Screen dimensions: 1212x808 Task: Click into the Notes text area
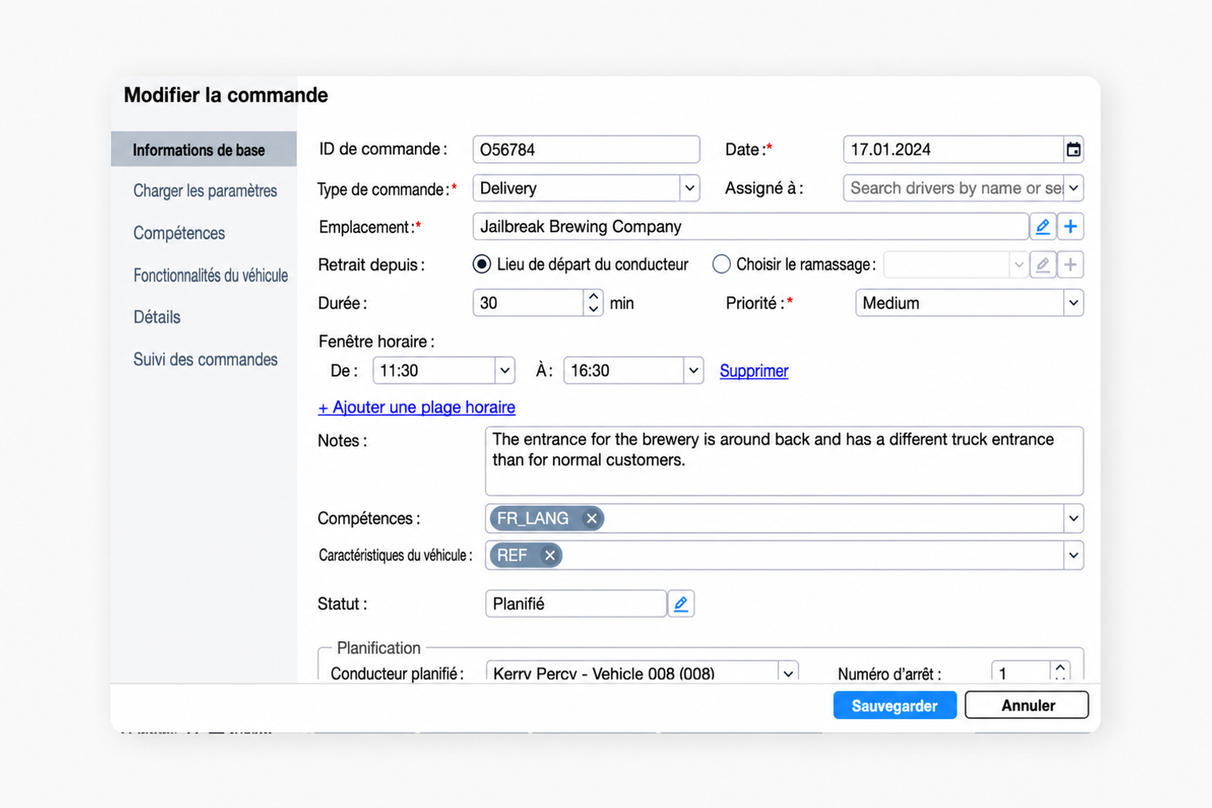coord(784,461)
